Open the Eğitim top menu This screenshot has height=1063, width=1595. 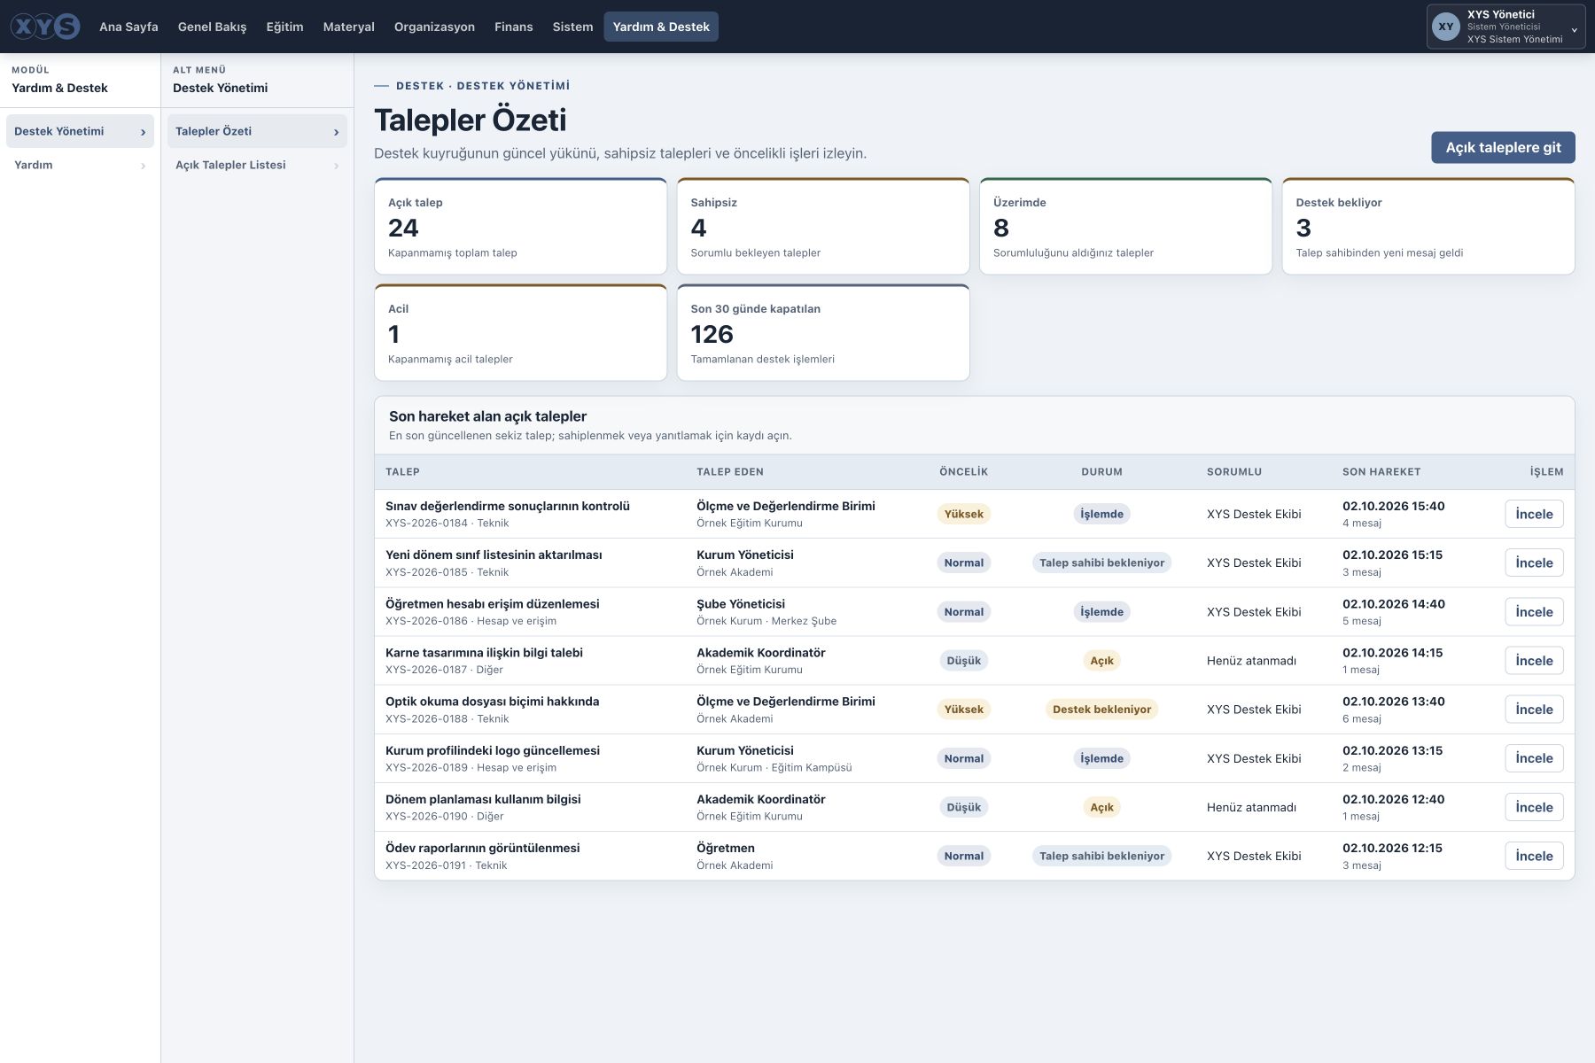pos(284,27)
